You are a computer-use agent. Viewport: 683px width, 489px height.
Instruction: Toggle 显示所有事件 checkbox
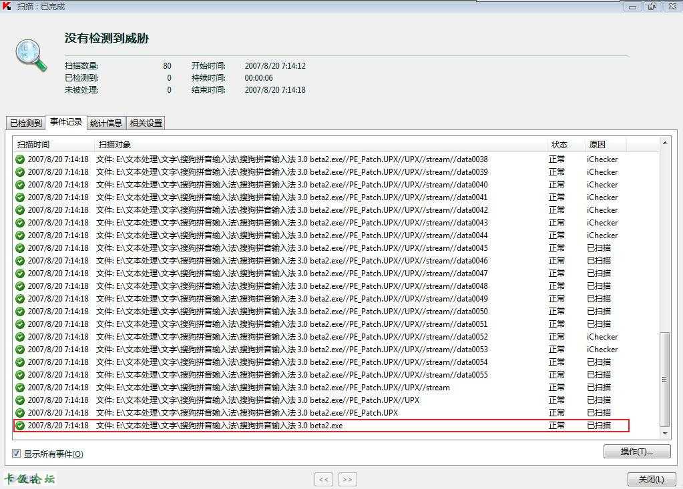(x=16, y=454)
